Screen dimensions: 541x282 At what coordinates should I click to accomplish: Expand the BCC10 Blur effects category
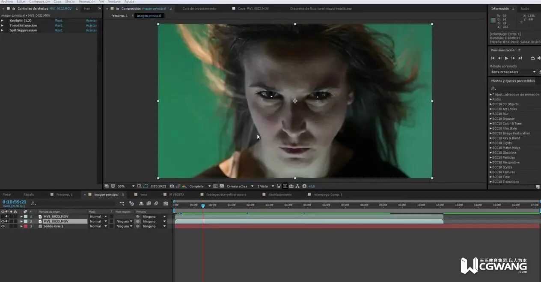(x=491, y=114)
